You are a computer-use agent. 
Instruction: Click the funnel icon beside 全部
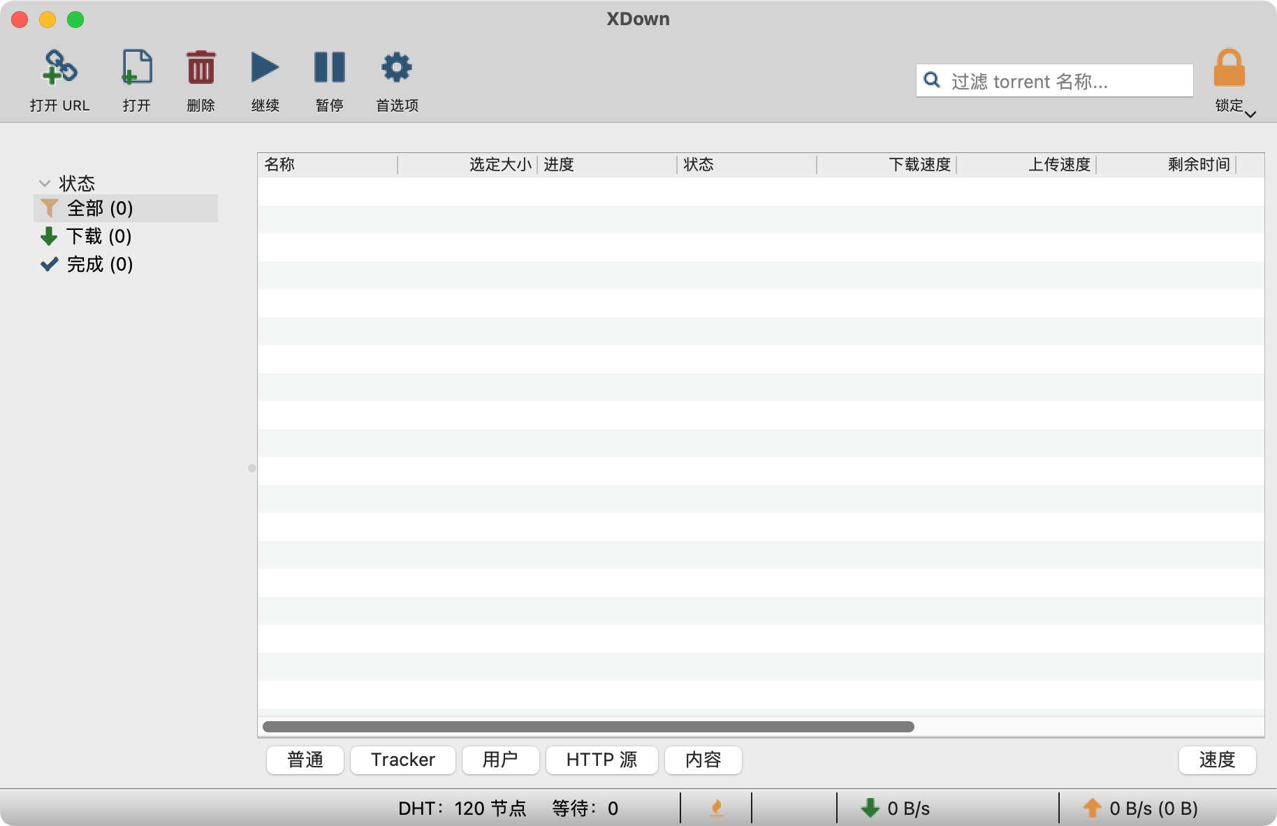tap(49, 208)
